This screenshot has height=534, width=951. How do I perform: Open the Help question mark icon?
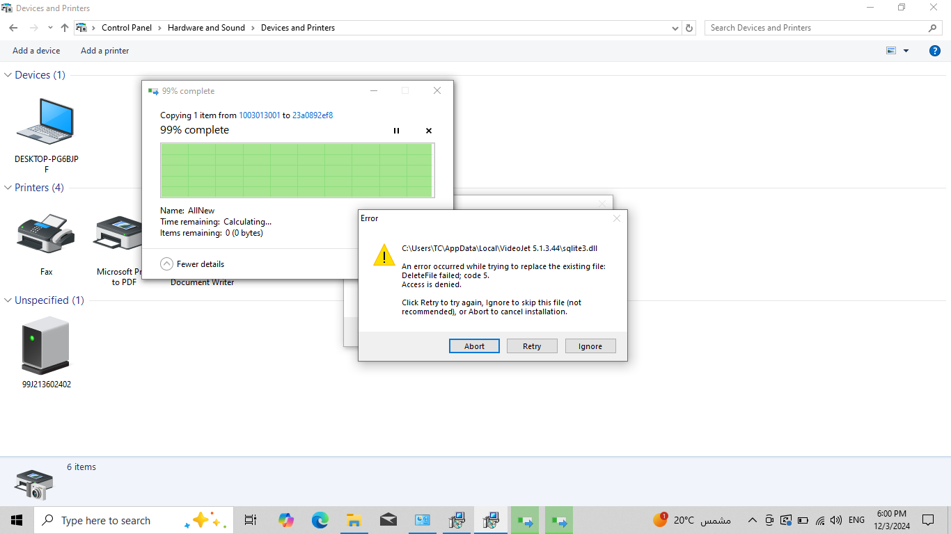click(x=935, y=51)
